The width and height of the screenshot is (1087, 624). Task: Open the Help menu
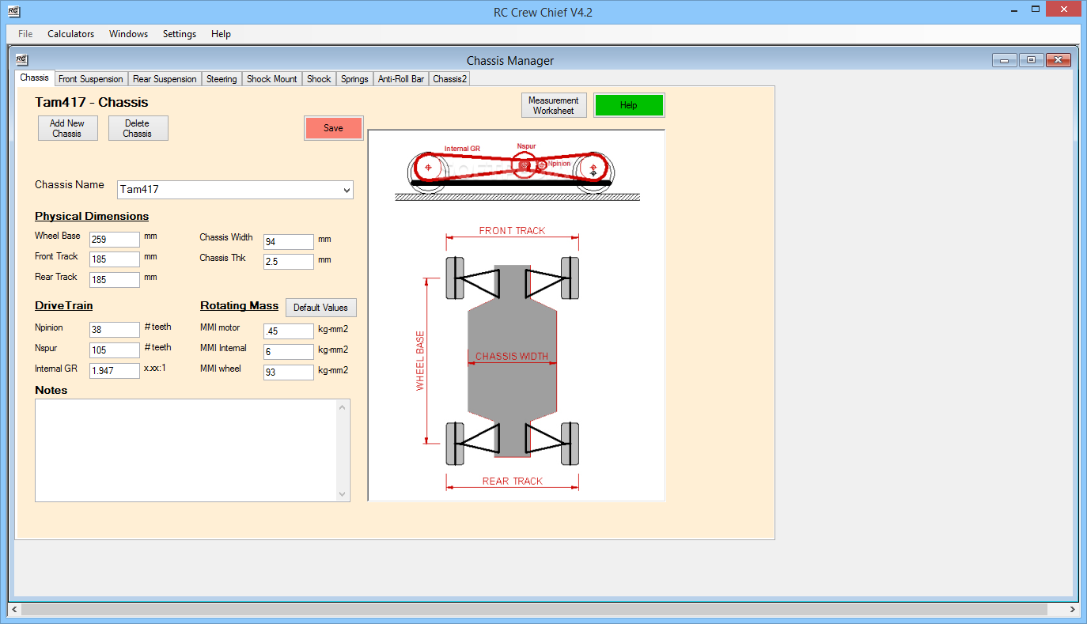(222, 34)
